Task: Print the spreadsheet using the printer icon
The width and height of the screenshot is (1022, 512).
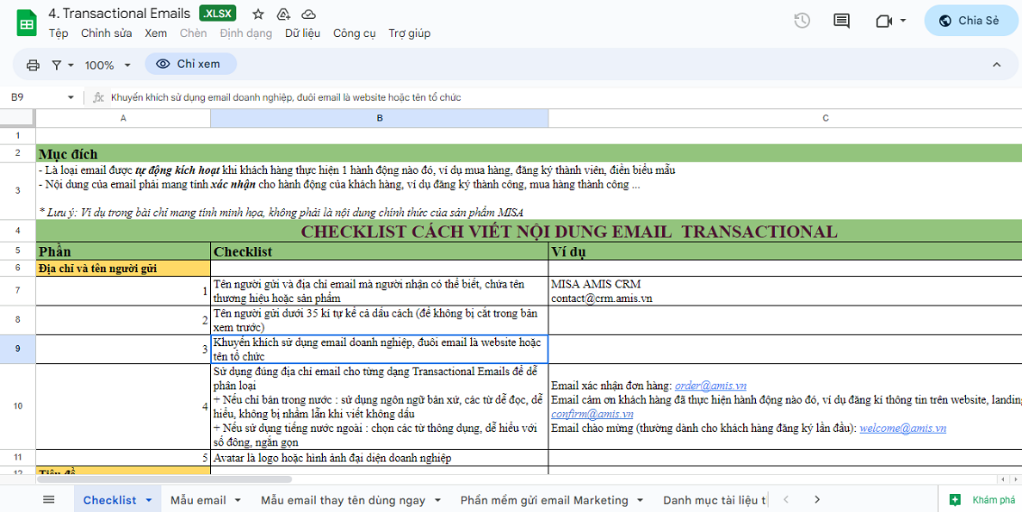Action: 33,65
